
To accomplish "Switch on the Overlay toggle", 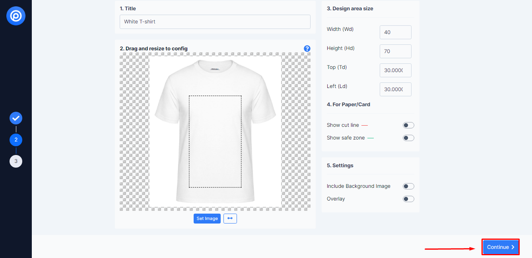I will point(408,199).
